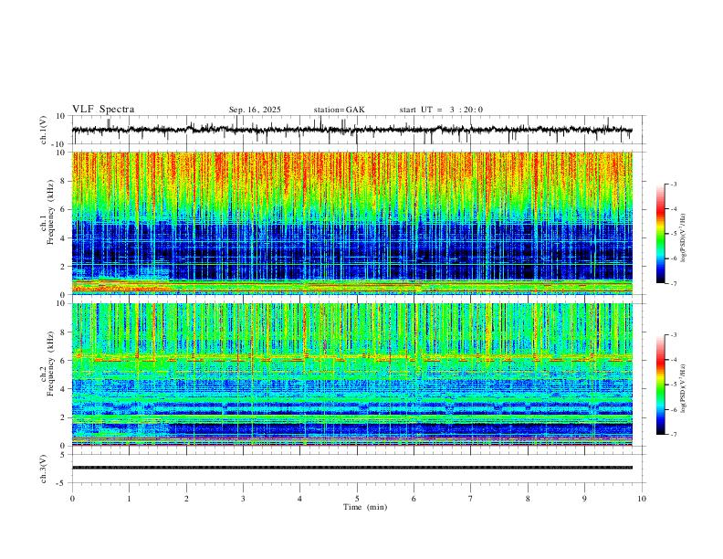Click time axis tick label "8"
The width and height of the screenshot is (723, 559).
pyautogui.click(x=528, y=499)
